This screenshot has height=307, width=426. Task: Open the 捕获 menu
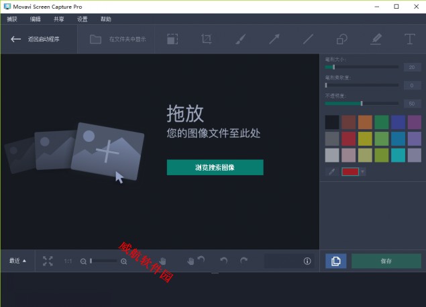click(12, 19)
